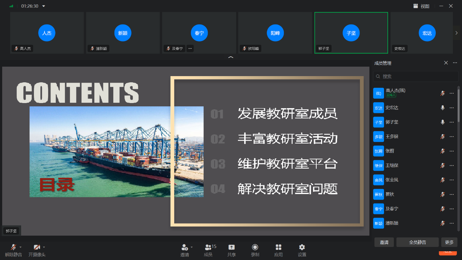Open more options for 王多银
This screenshot has width=462, height=260.
452,137
